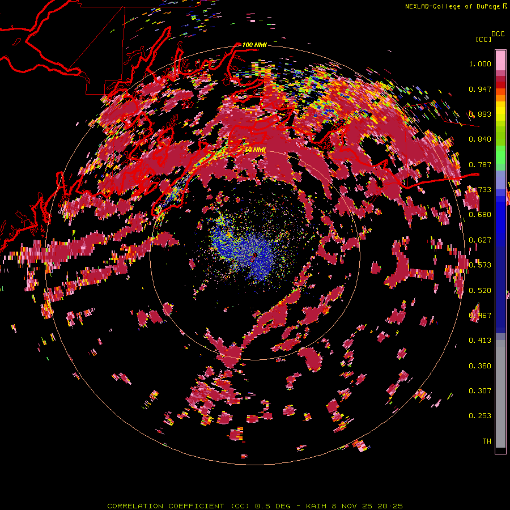Click the TH threshold label on the scale
Viewport: 510px width, 510px height.
point(487,441)
